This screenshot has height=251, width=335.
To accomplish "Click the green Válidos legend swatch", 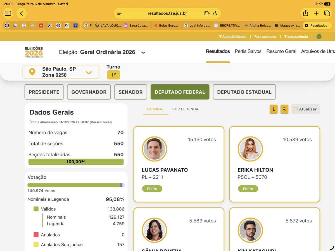I will (x=36, y=209).
